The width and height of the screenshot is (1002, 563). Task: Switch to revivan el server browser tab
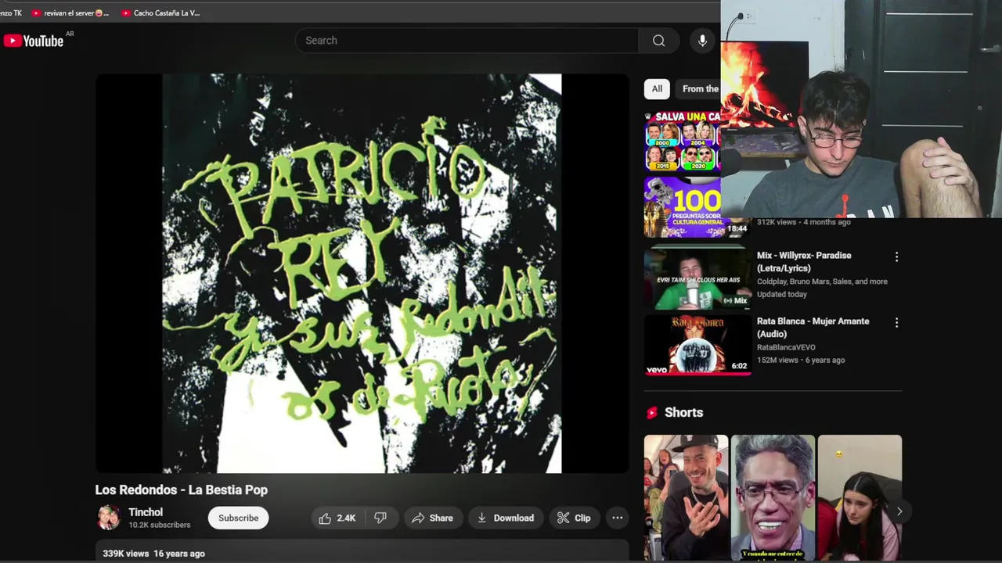pyautogui.click(x=70, y=13)
